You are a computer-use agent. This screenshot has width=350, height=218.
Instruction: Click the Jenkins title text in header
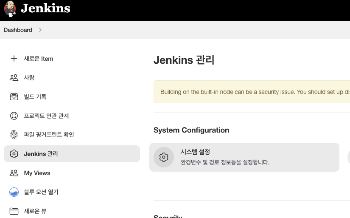(45, 8)
